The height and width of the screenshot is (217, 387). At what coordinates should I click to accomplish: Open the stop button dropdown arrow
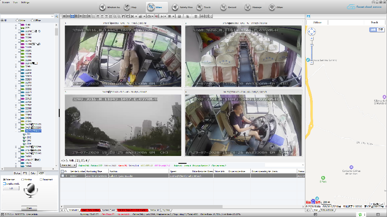point(173,16)
